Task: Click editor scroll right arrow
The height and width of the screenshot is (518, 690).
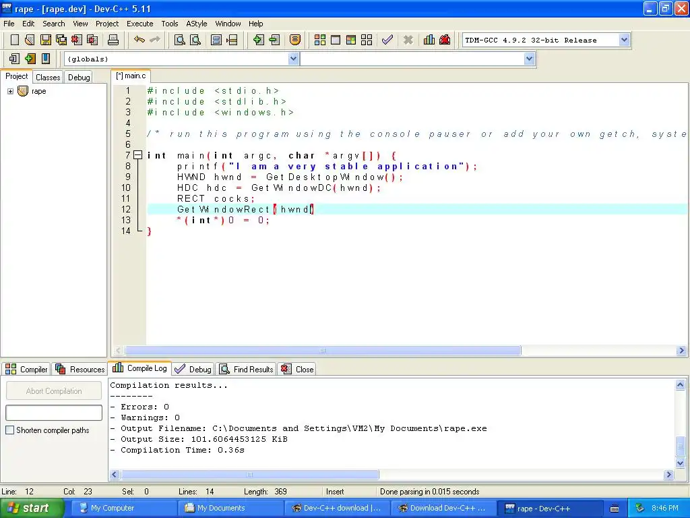Action: pyautogui.click(x=681, y=351)
